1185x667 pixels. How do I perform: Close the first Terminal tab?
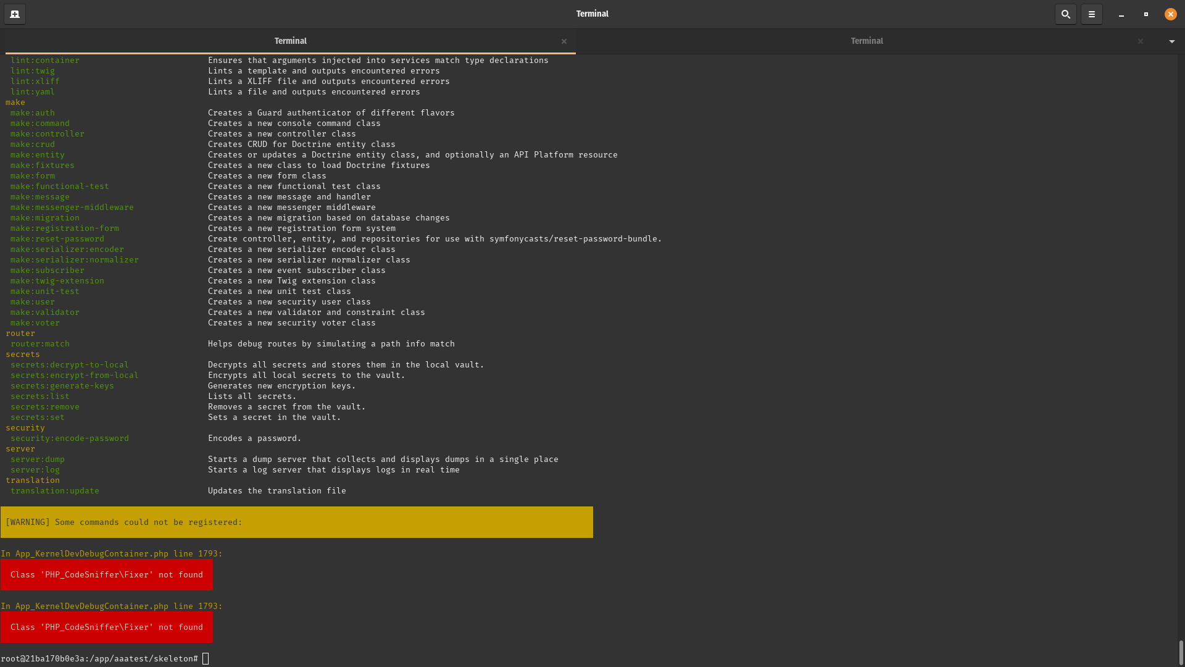[563, 41]
